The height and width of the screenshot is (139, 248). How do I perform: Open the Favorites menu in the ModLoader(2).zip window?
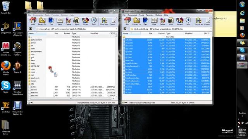point(150,15)
